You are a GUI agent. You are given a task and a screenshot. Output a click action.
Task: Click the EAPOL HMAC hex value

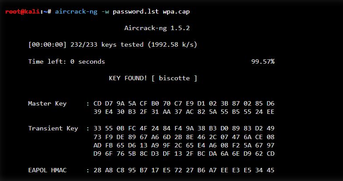(184, 170)
